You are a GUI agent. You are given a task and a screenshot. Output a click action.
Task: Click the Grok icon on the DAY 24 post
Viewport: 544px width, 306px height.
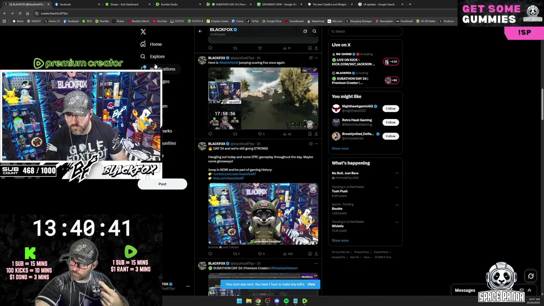[x=311, y=144]
